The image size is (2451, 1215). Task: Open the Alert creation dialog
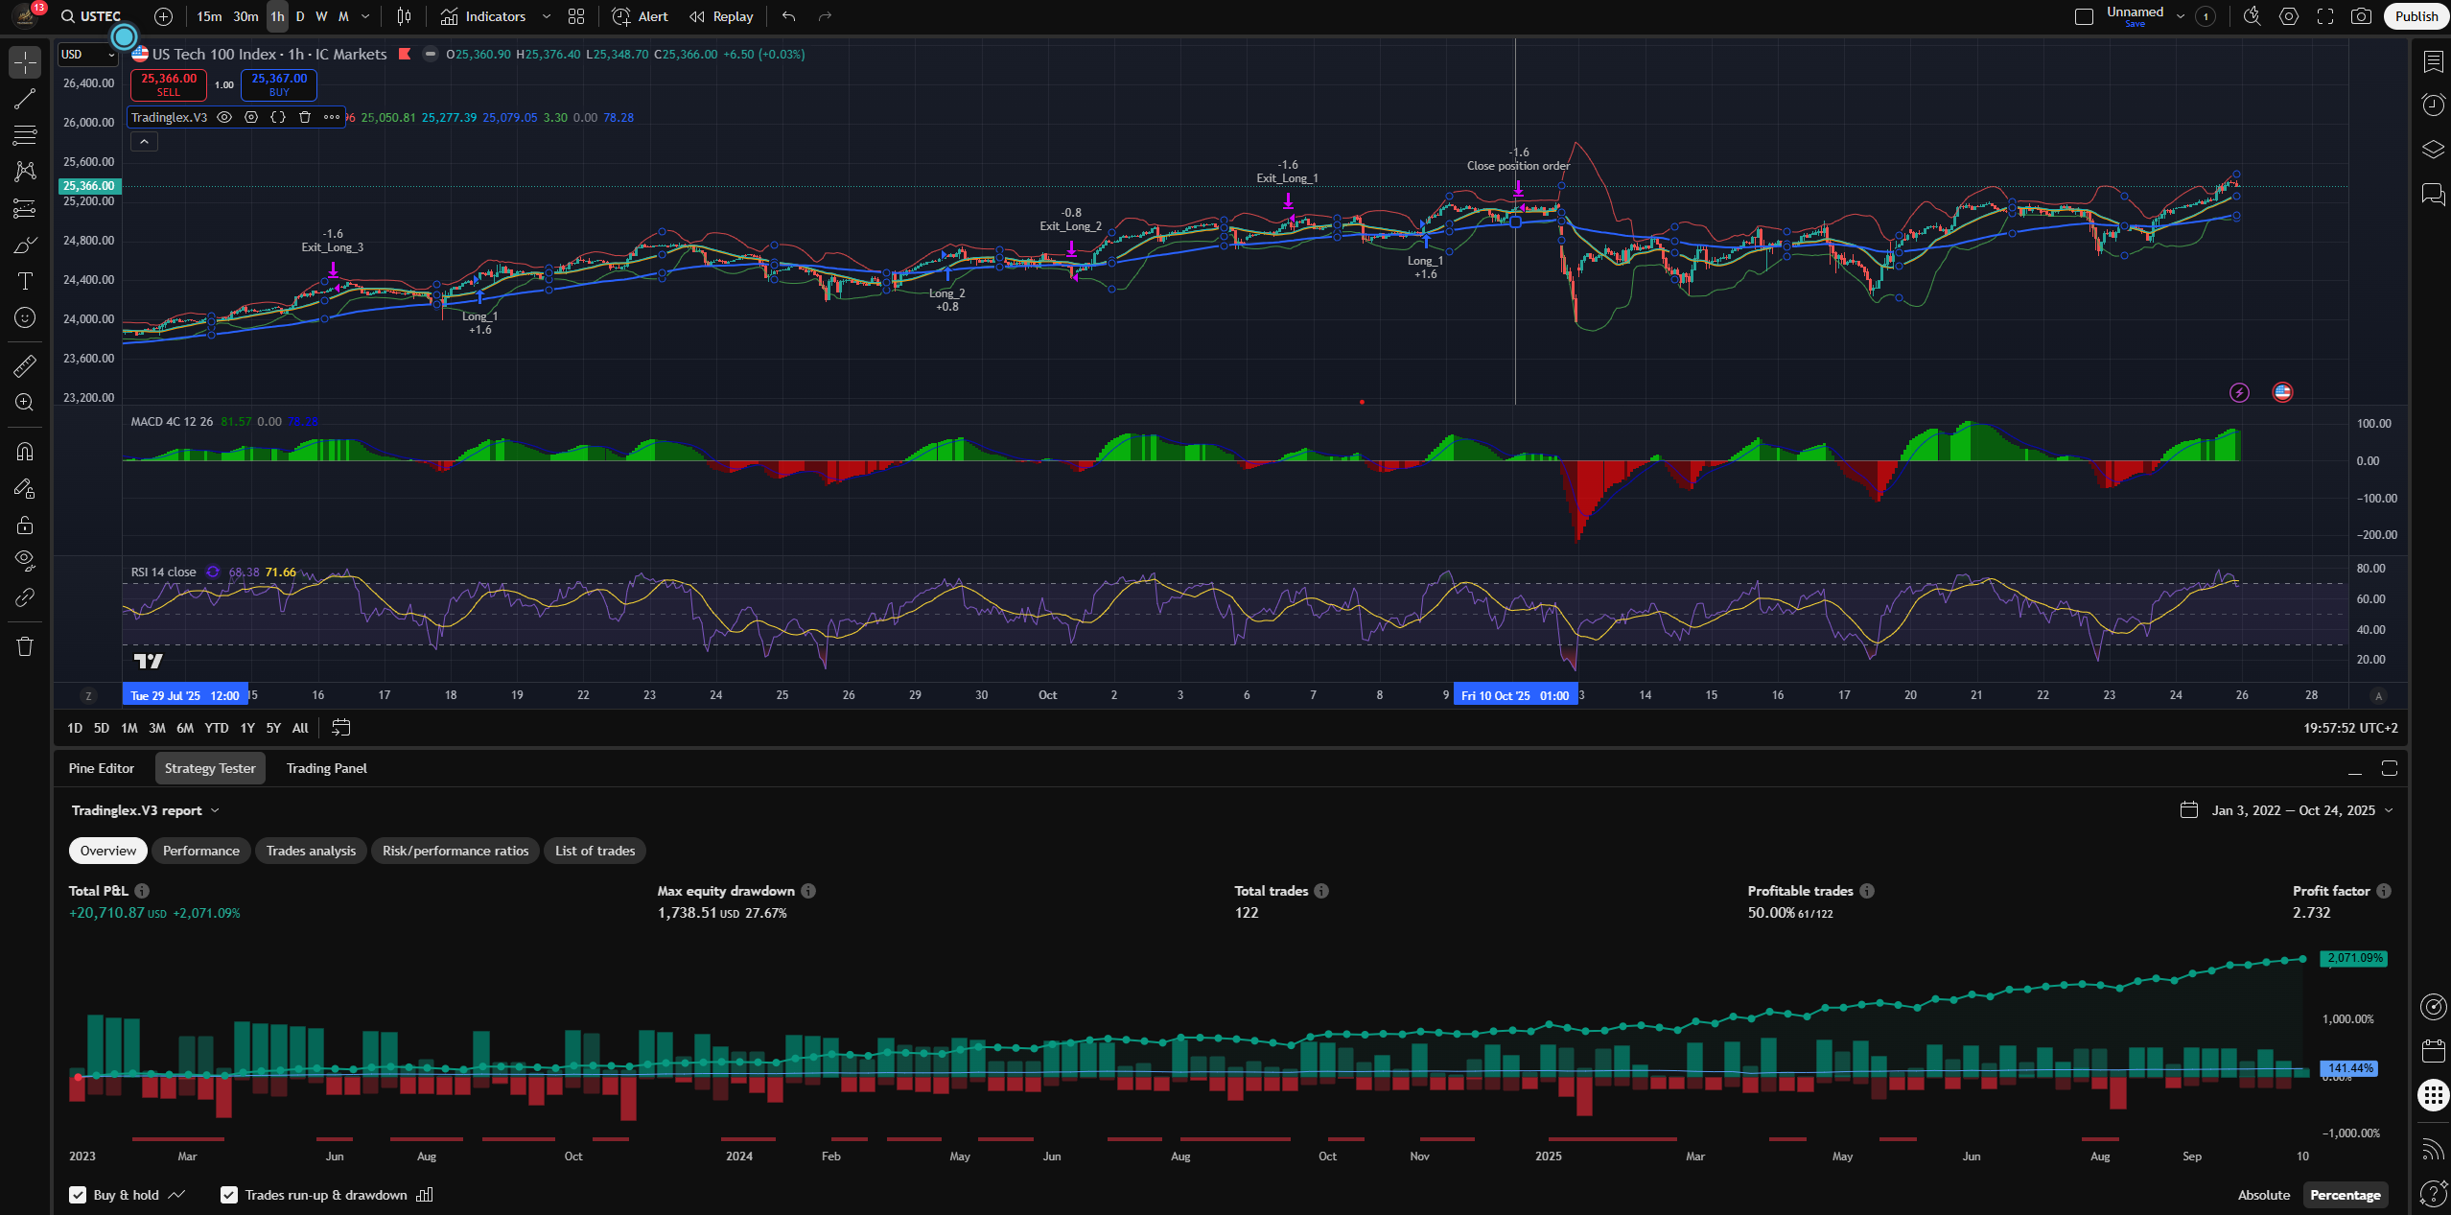641,16
